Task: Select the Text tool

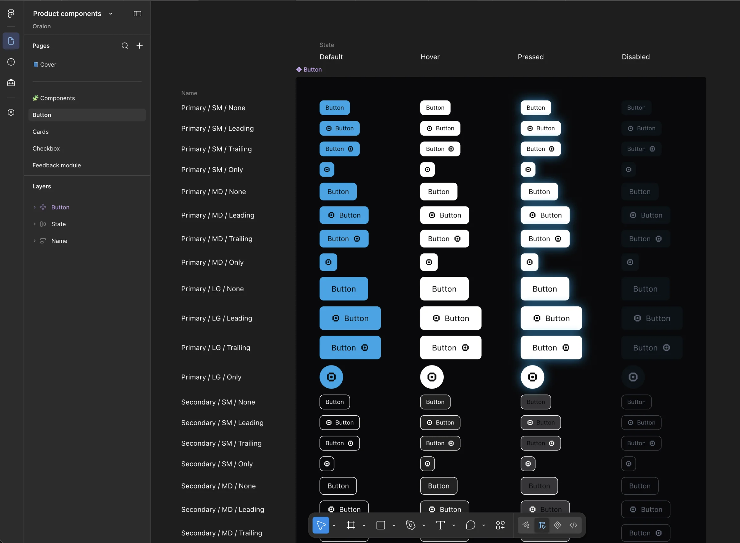Action: pos(440,525)
